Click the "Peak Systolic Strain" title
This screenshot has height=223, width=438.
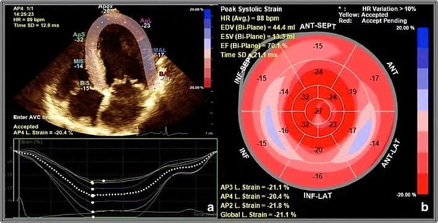pyautogui.click(x=251, y=9)
